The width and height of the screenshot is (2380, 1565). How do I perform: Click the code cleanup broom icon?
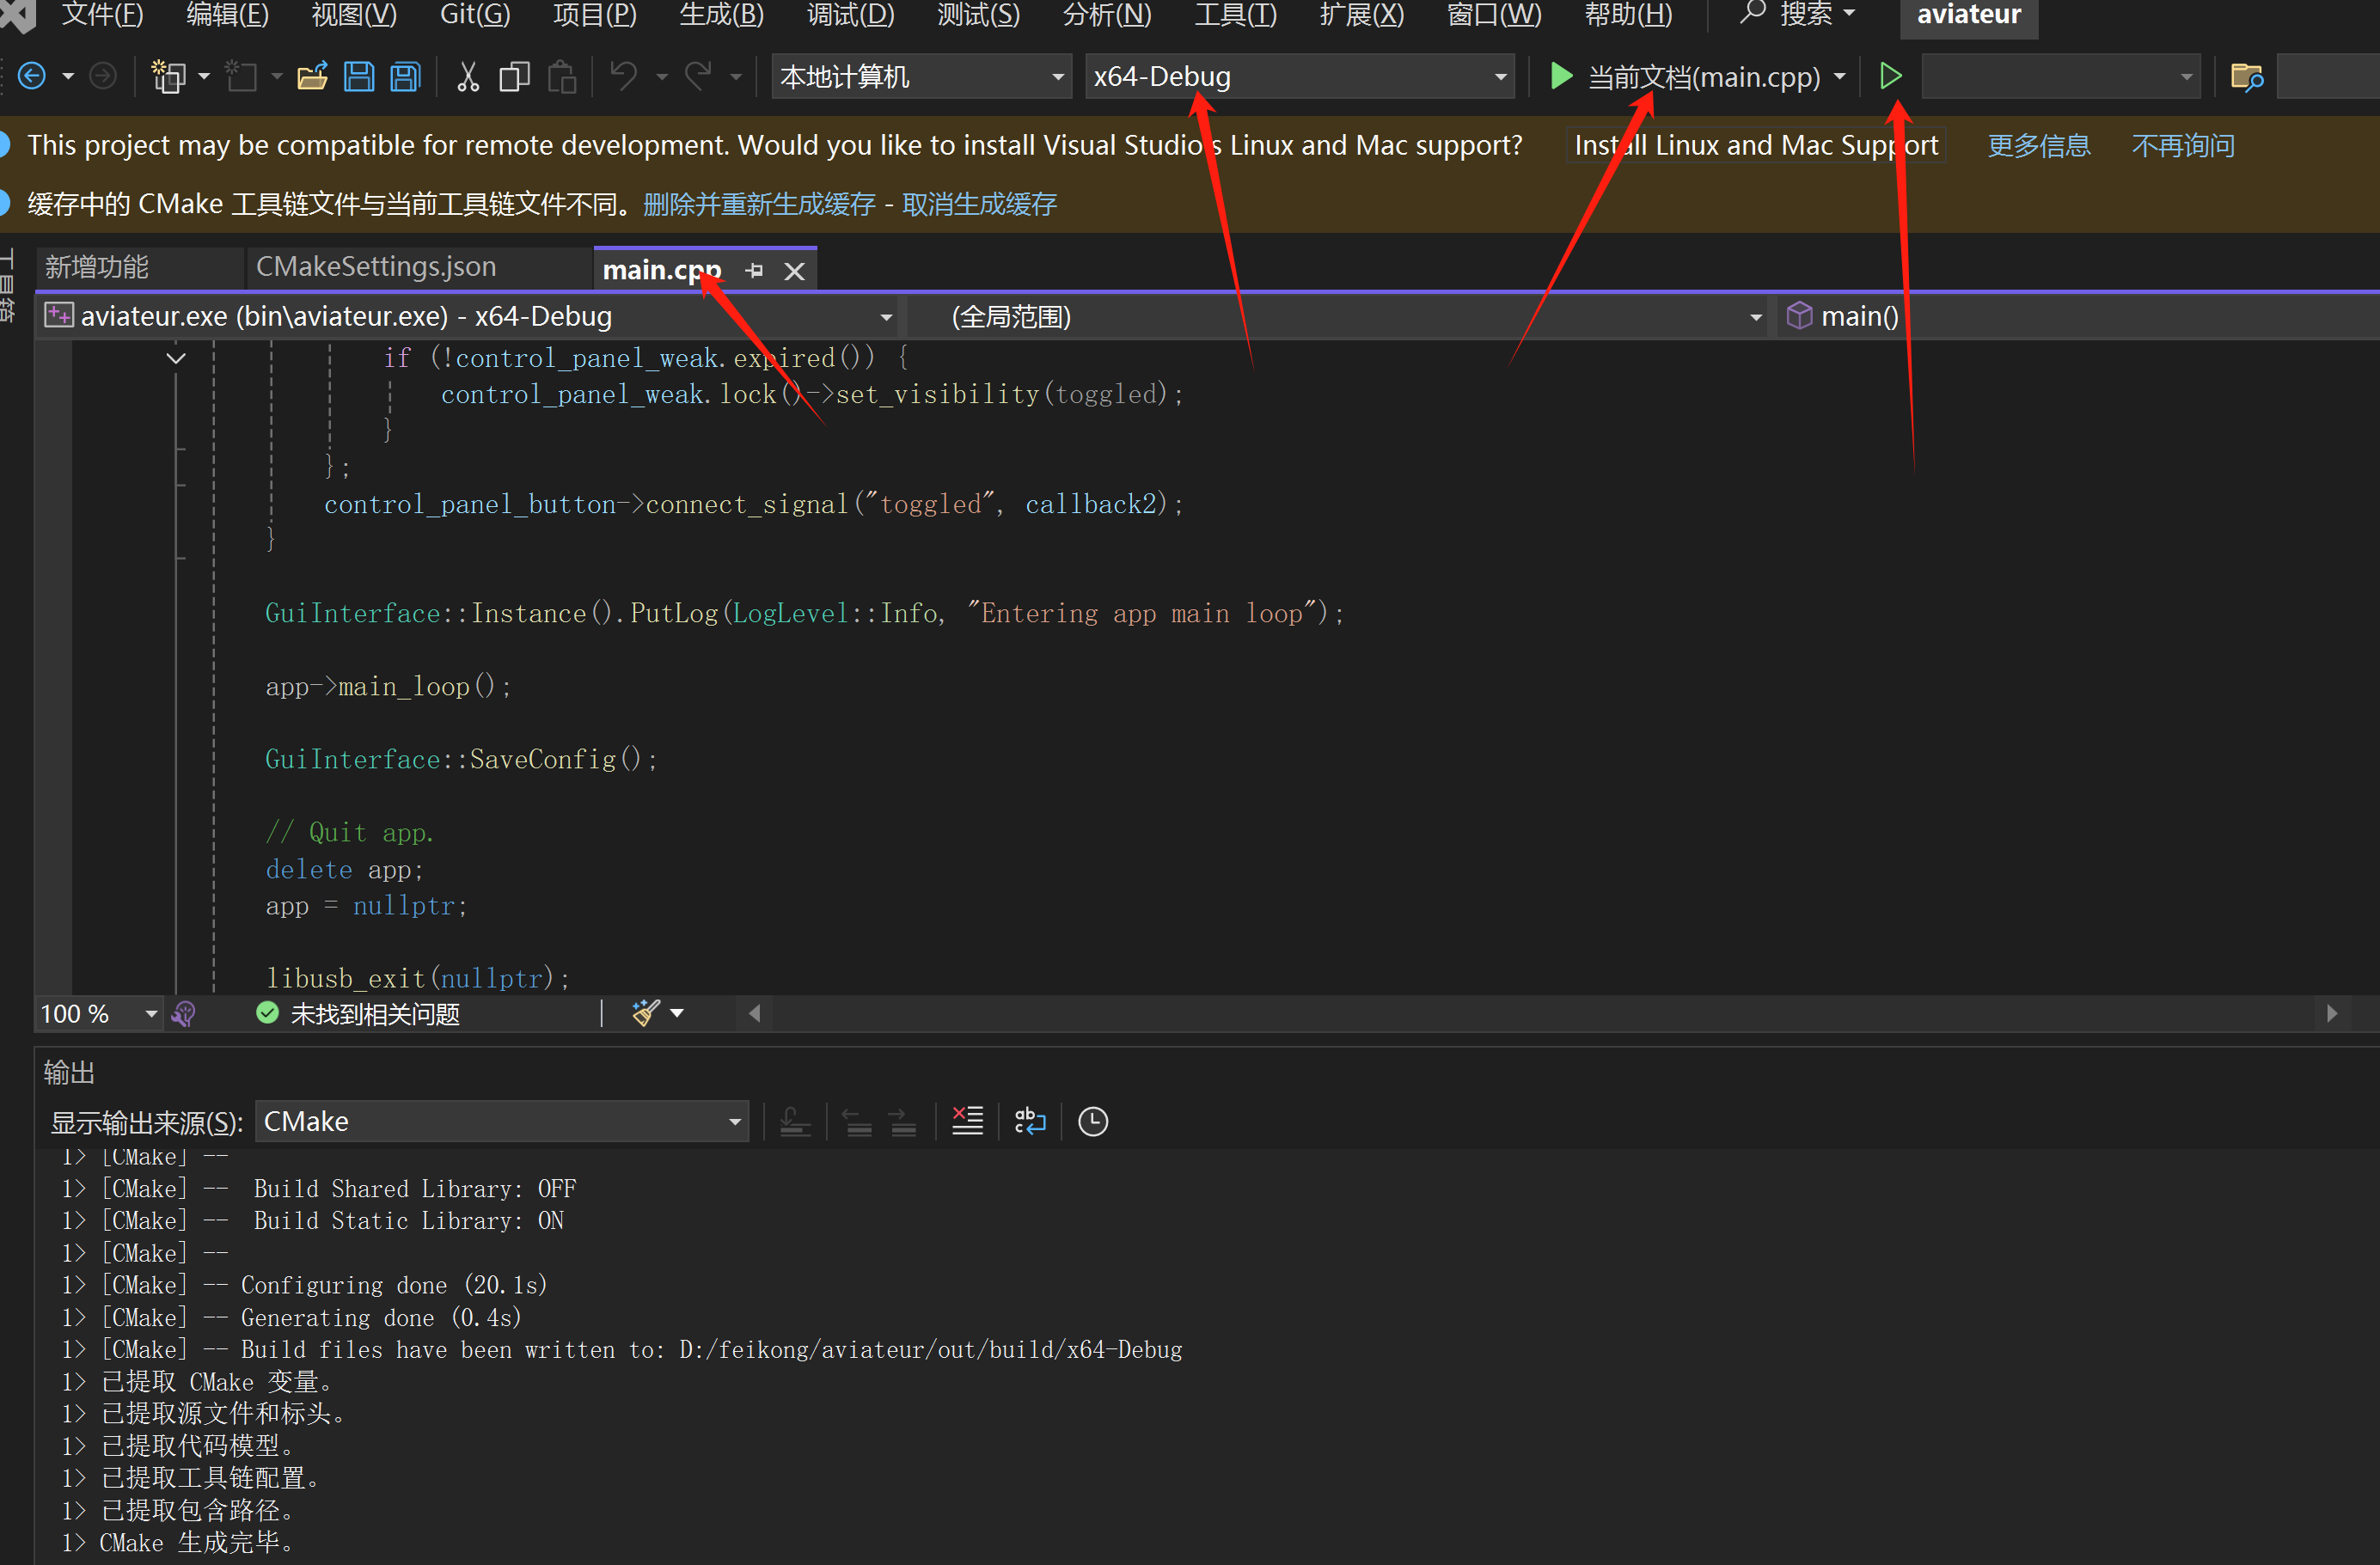(646, 1013)
